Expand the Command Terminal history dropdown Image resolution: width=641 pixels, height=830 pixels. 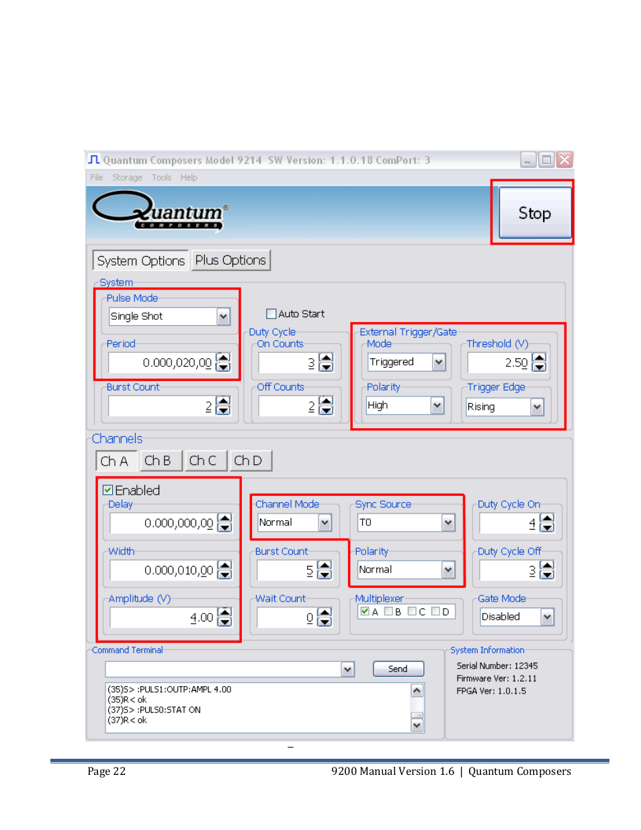[x=347, y=669]
